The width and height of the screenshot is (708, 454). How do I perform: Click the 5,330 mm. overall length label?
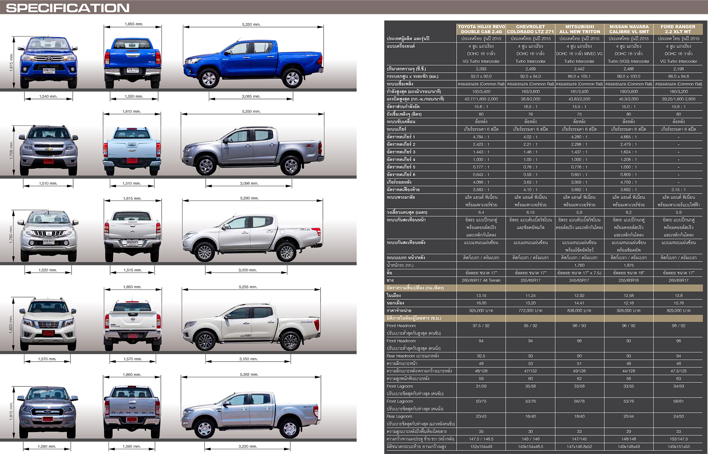point(251,24)
